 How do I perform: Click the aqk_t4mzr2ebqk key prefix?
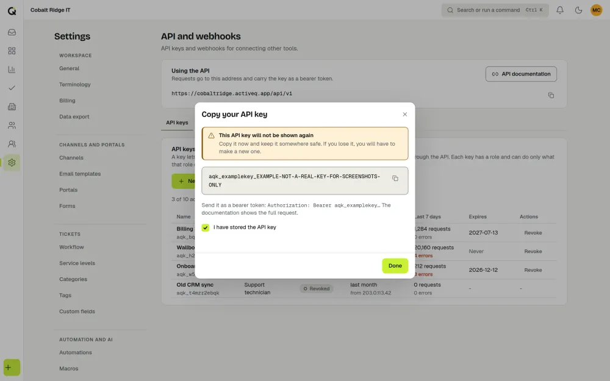(x=198, y=293)
